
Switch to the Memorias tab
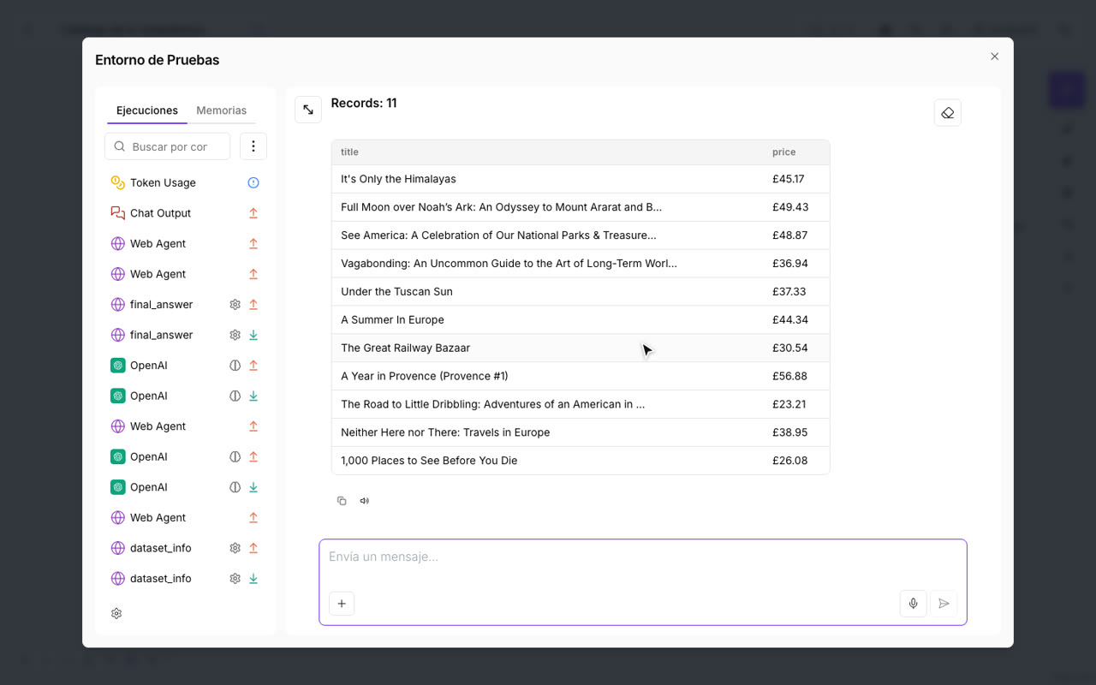tap(221, 110)
